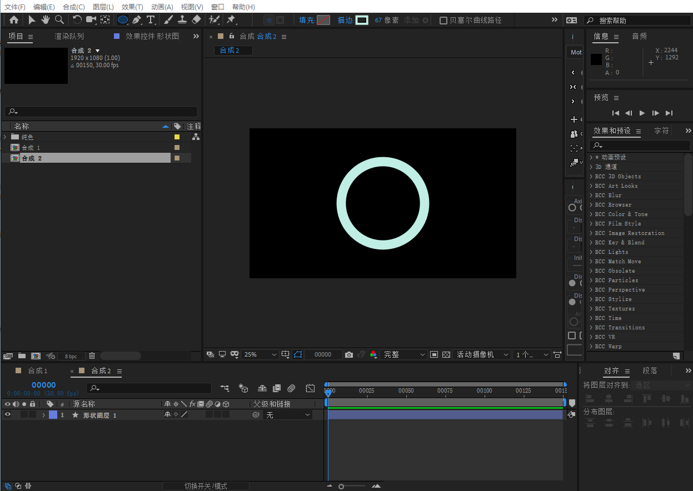
Task: Select the Puppet Pin tool
Action: pos(231,20)
